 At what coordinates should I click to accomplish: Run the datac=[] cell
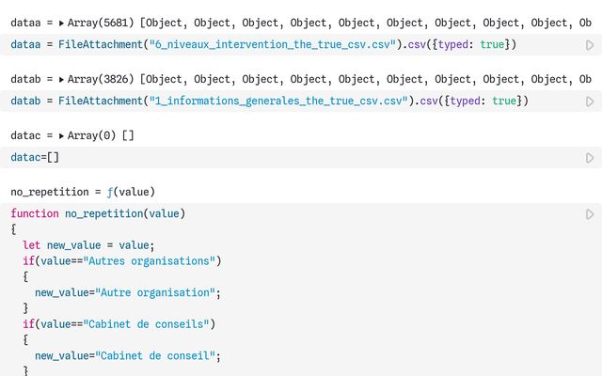coord(589,158)
